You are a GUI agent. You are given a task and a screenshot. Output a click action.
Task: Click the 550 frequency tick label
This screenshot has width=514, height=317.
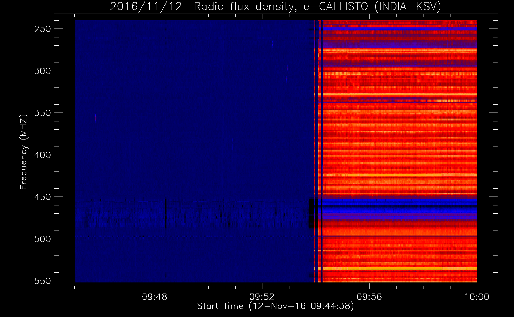point(43,281)
